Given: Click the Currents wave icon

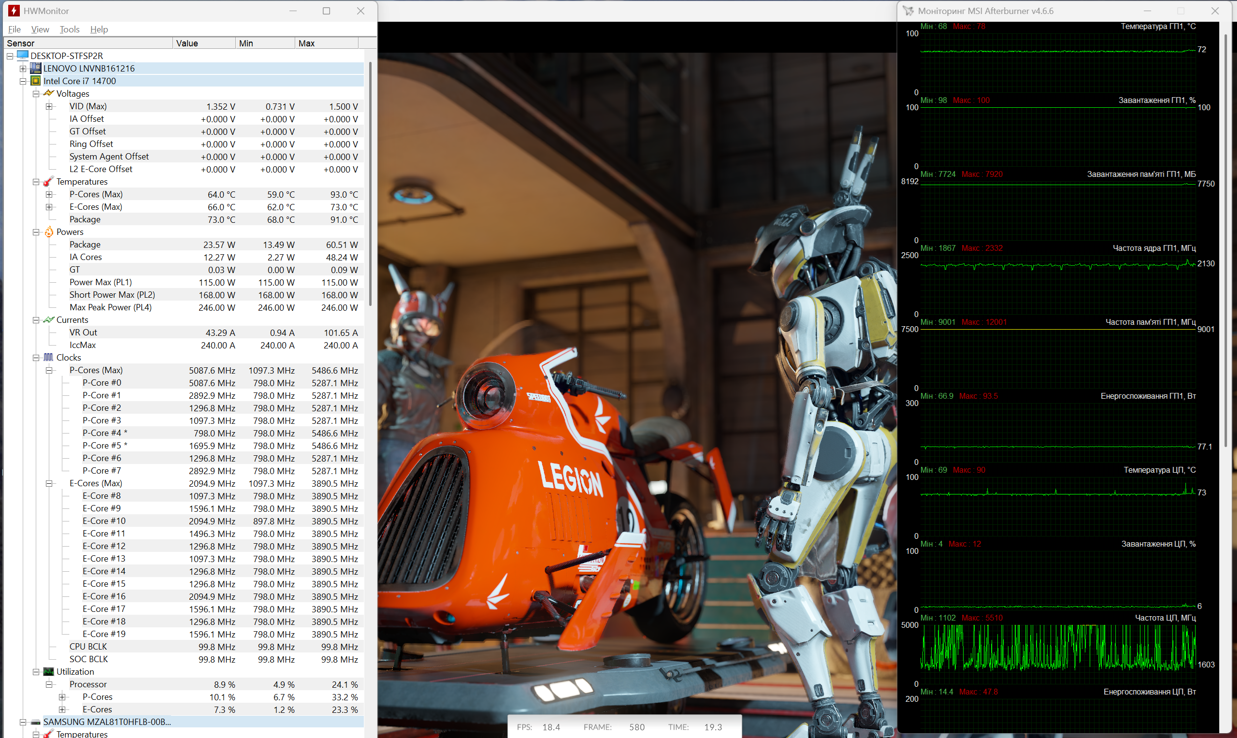Looking at the screenshot, I should point(48,320).
